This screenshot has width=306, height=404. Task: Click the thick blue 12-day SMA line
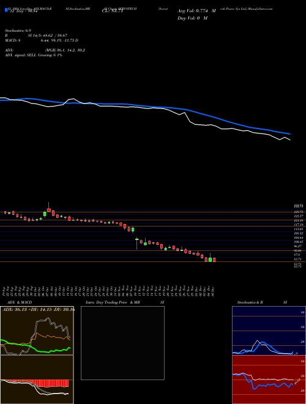[211, 116]
